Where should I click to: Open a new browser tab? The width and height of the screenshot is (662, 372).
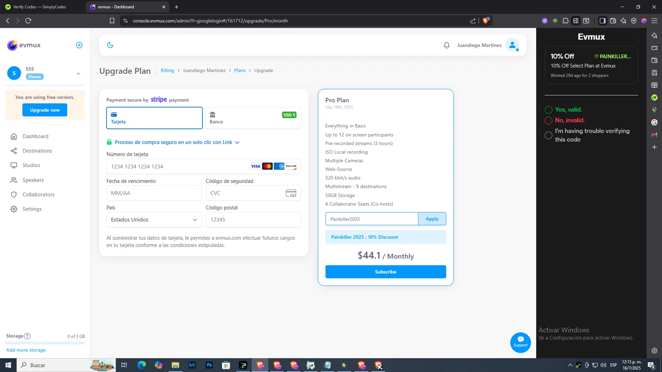point(177,7)
